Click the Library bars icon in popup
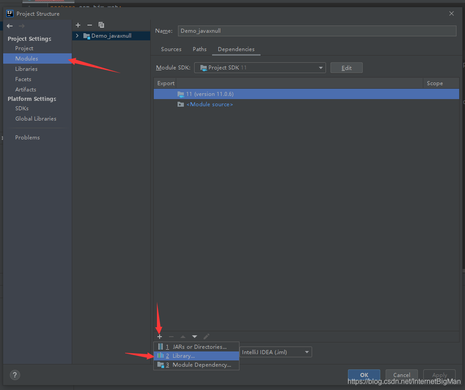The height and width of the screenshot is (390, 465). tap(161, 355)
